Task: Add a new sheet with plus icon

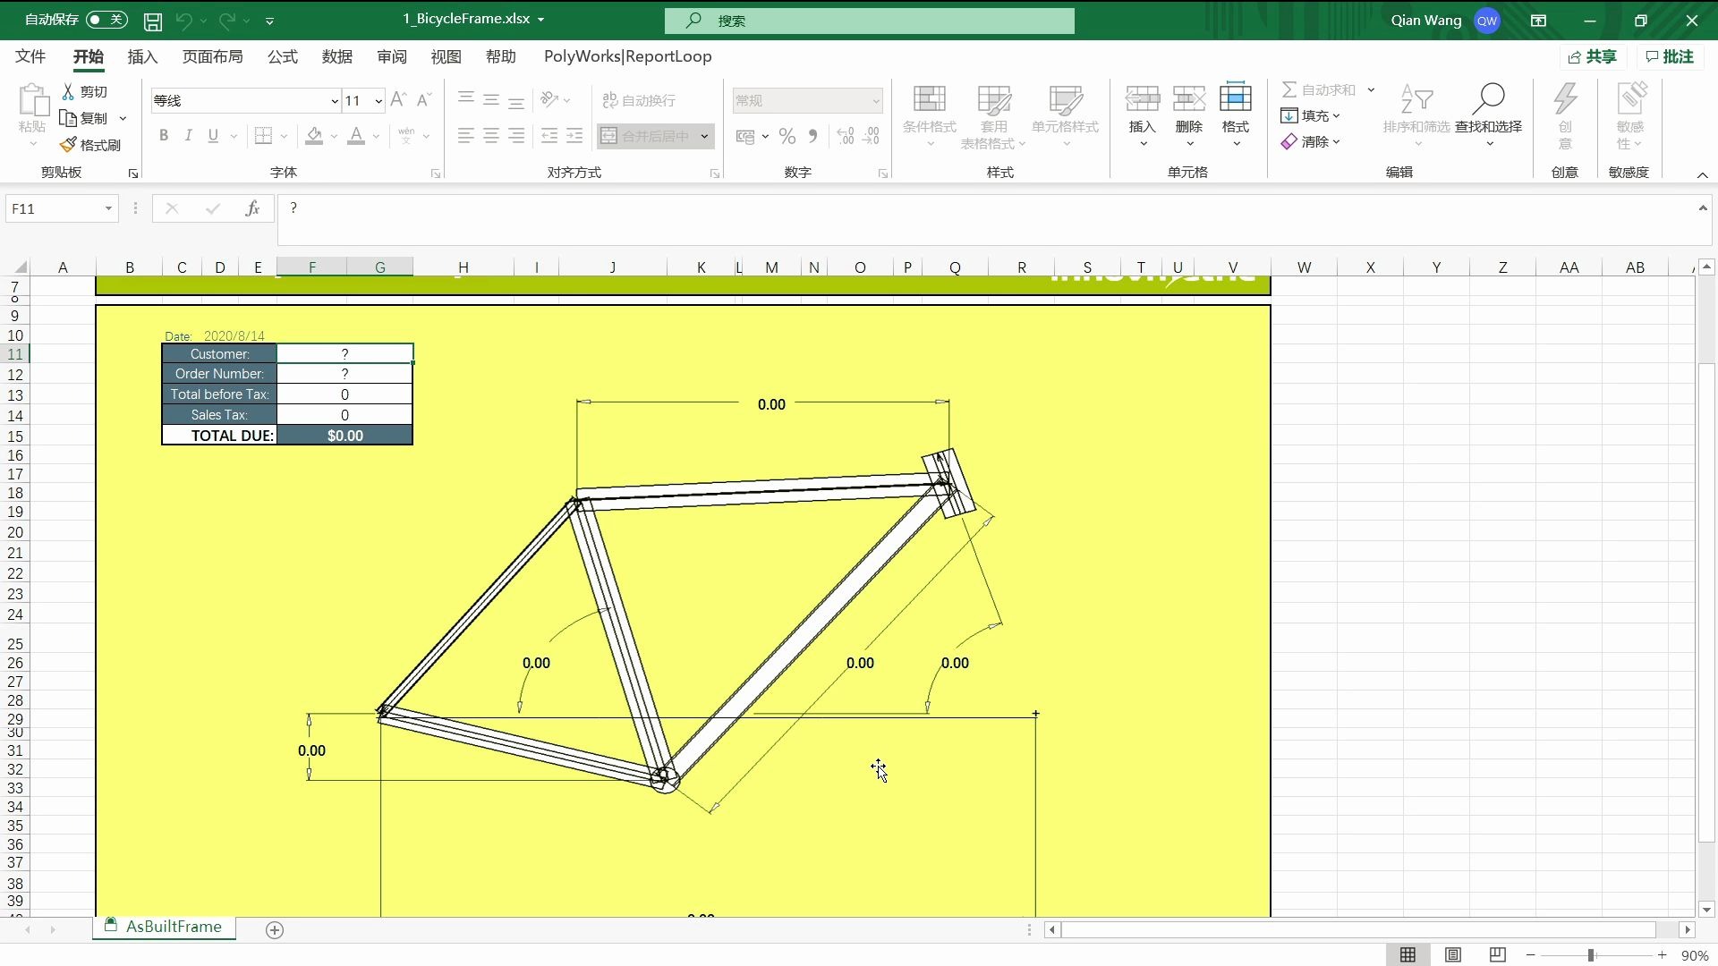Action: pyautogui.click(x=275, y=930)
